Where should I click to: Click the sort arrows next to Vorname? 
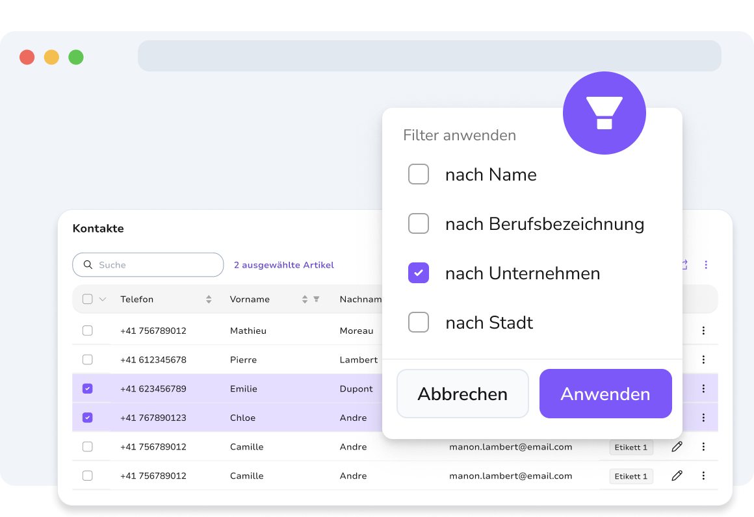(305, 299)
